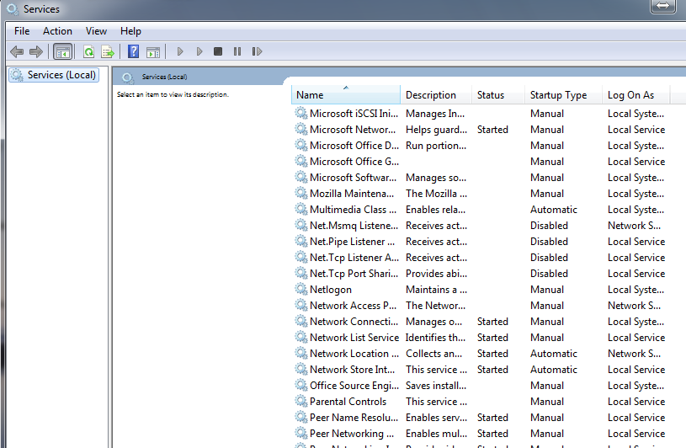Open the View menu
Screen dimensions: 686x448
(96, 31)
